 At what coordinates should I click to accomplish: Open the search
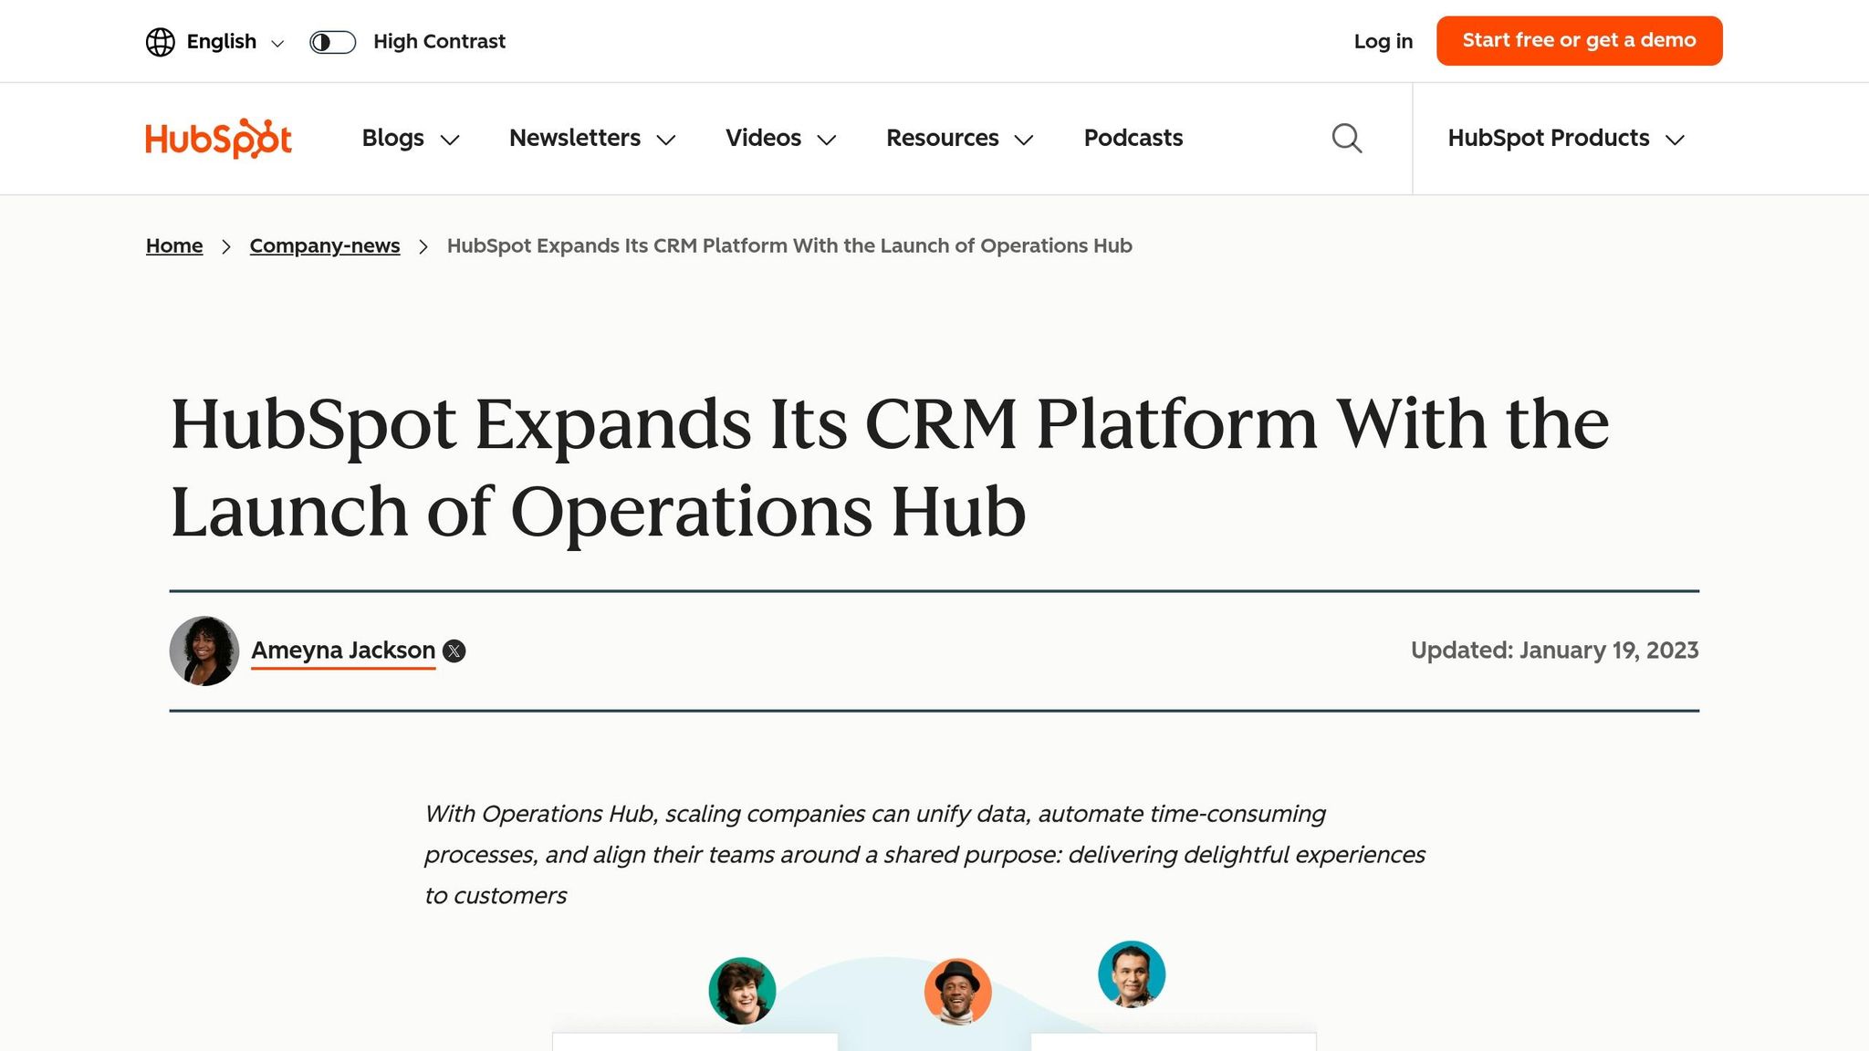pos(1345,138)
